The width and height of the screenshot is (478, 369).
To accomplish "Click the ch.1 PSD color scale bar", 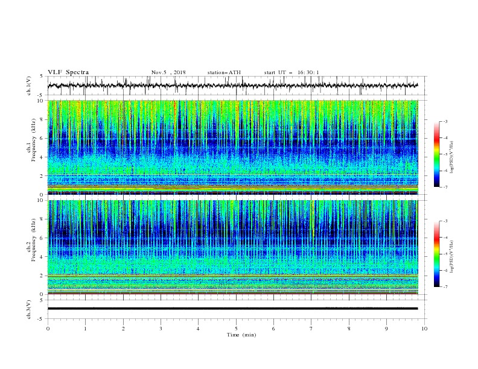I will (x=437, y=154).
